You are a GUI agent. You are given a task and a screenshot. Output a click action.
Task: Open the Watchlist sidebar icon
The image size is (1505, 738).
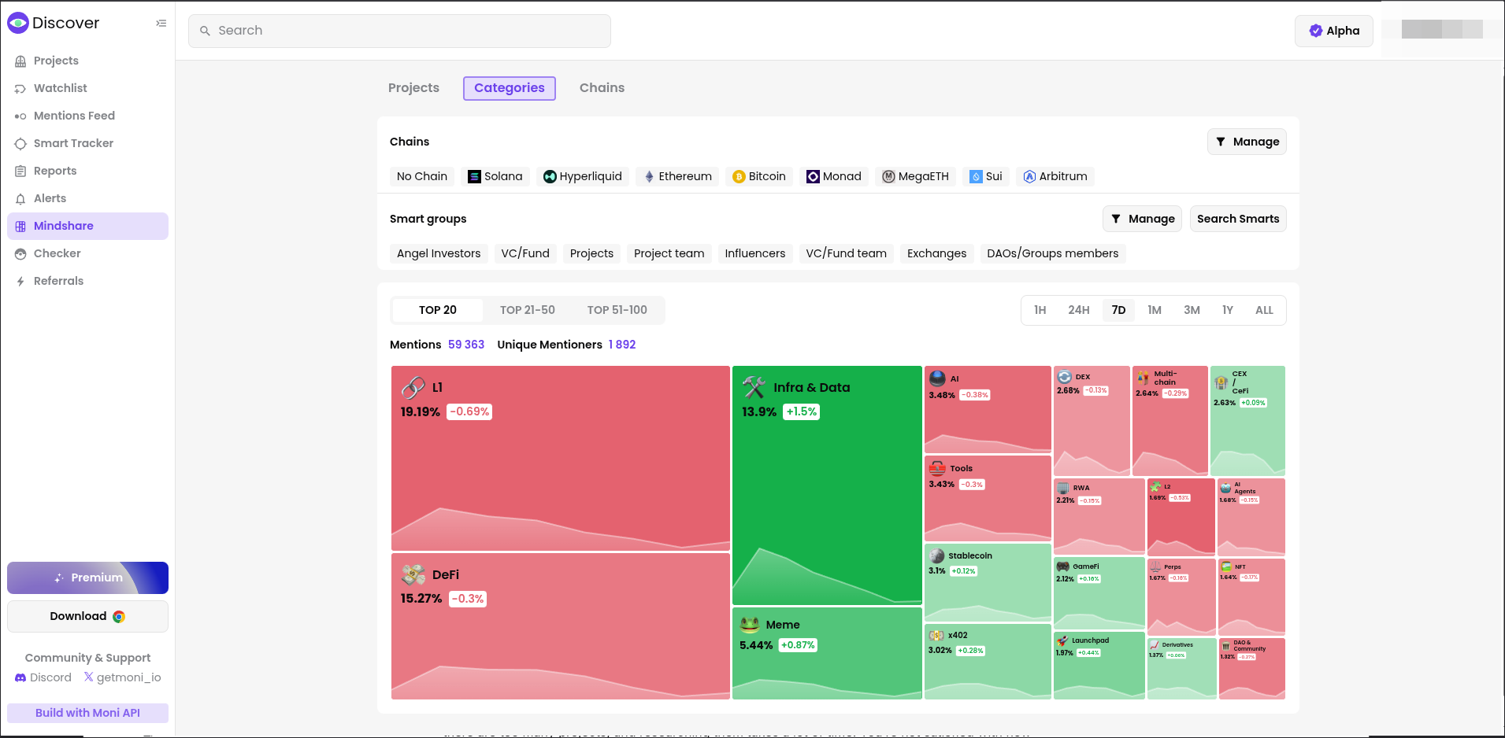click(x=20, y=89)
